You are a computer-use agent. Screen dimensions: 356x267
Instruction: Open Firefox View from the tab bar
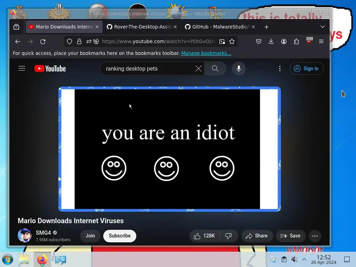16,27
